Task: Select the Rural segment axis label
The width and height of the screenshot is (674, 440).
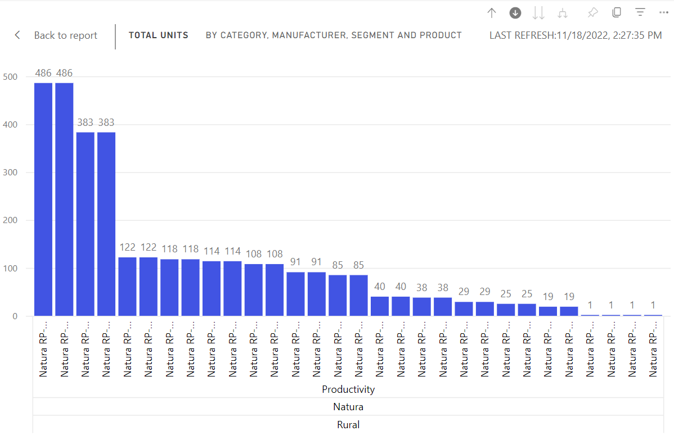Action: point(348,425)
